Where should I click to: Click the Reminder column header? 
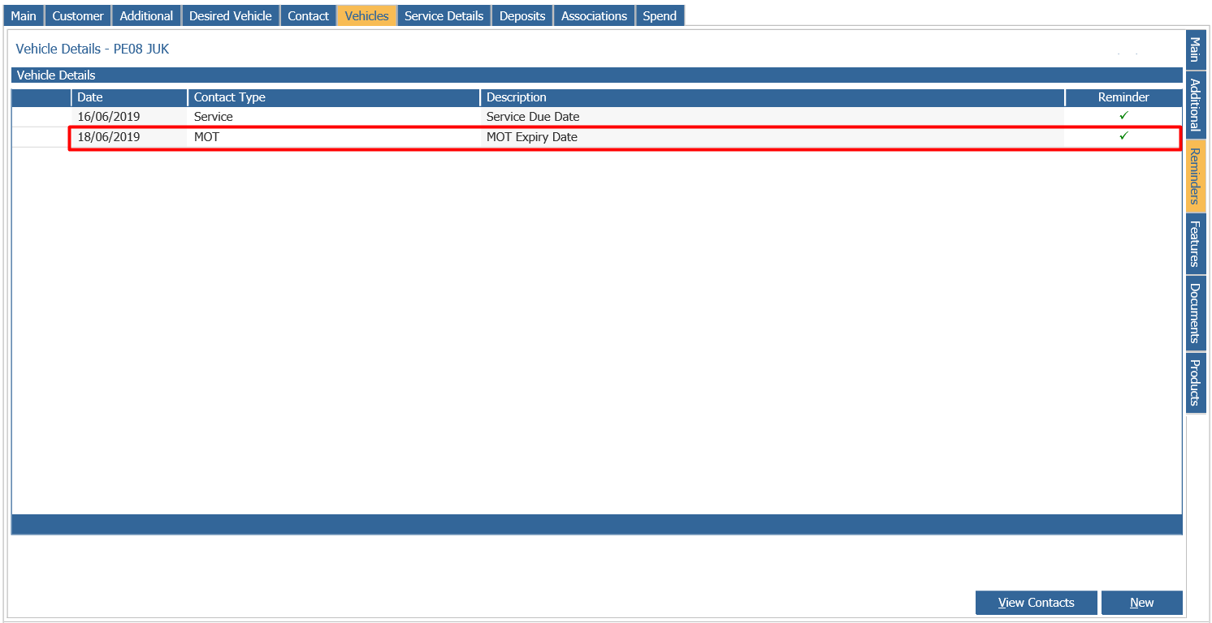point(1123,97)
